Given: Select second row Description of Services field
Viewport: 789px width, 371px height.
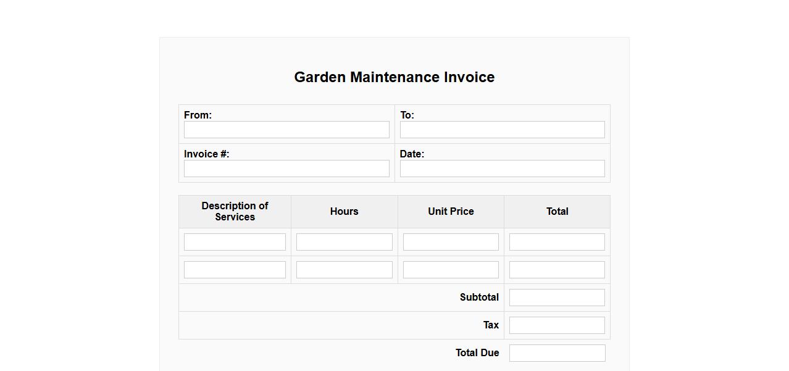Looking at the screenshot, I should [235, 270].
